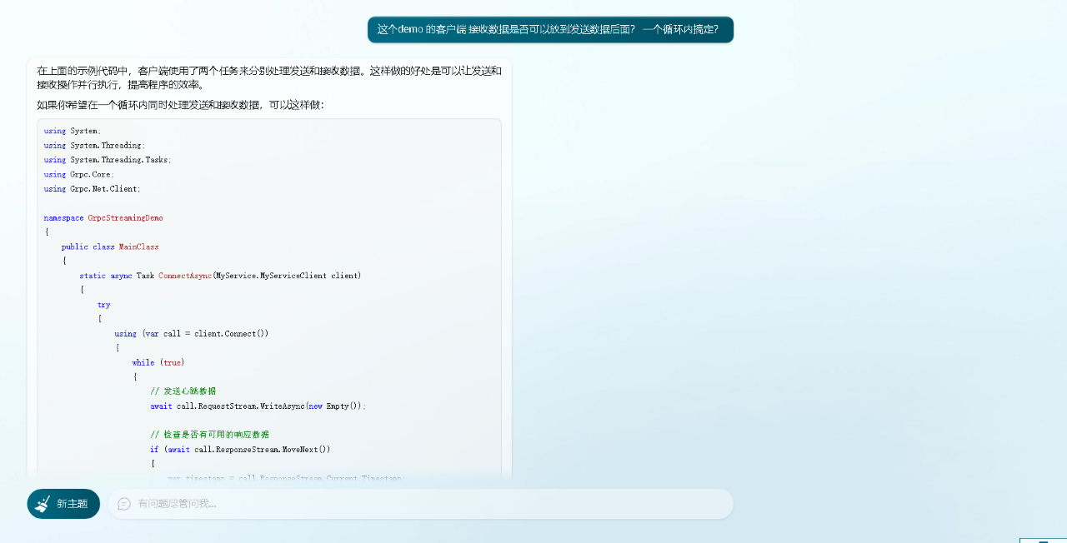Click the comment '// 检查是否有可用的响应数据'
The image size is (1067, 543).
[x=209, y=435]
